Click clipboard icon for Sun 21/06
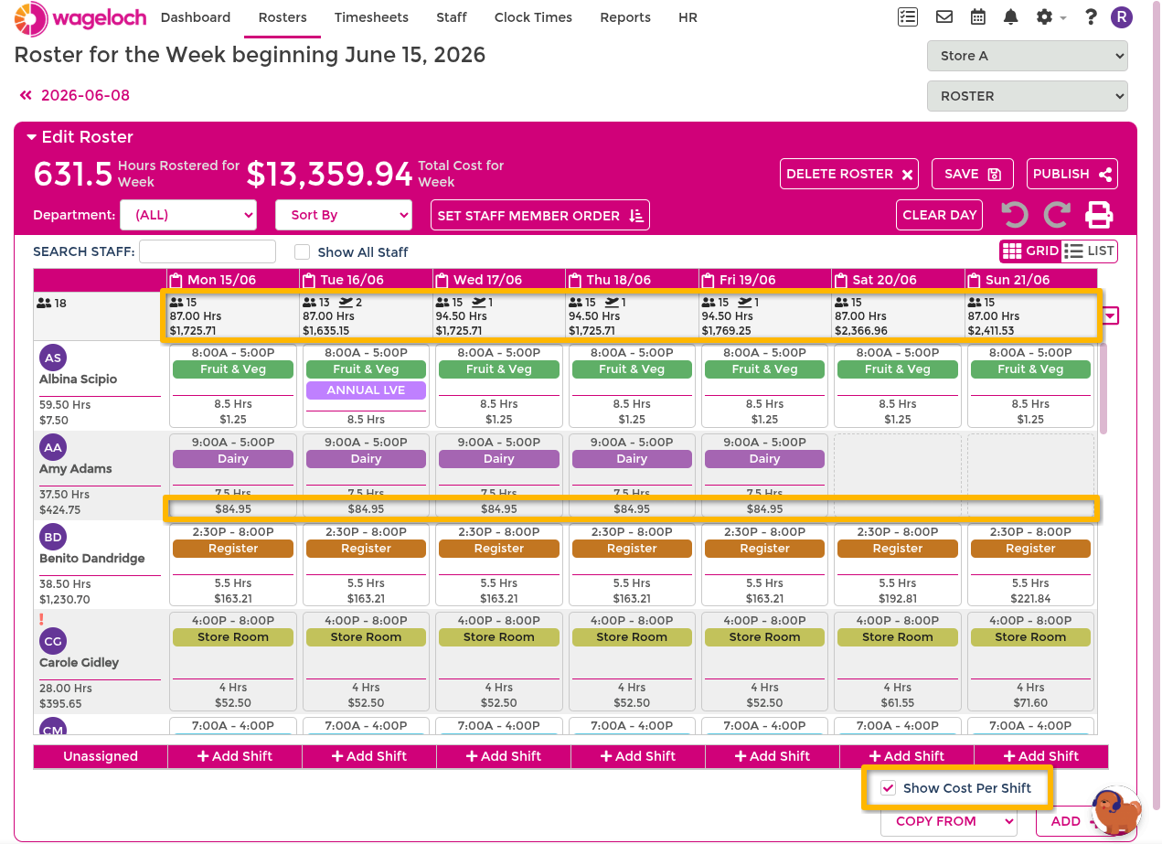Screen dimensions: 1162x844 click(x=974, y=280)
